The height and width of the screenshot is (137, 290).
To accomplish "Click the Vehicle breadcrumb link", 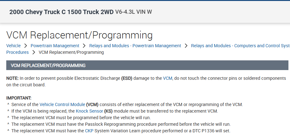I will pyautogui.click(x=13, y=46).
